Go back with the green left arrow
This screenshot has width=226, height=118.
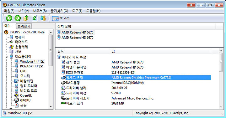click(9, 18)
